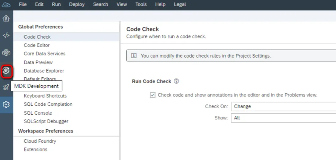Open the Deploy menu
Viewport: 336px width, 160px height.
(x=77, y=4)
